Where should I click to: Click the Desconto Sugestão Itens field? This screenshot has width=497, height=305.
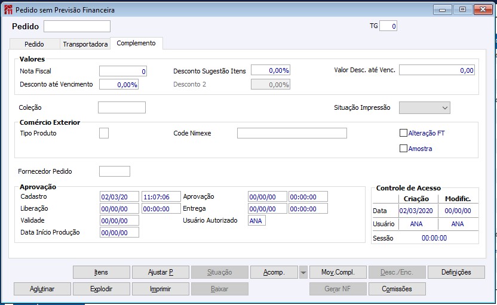click(x=271, y=70)
